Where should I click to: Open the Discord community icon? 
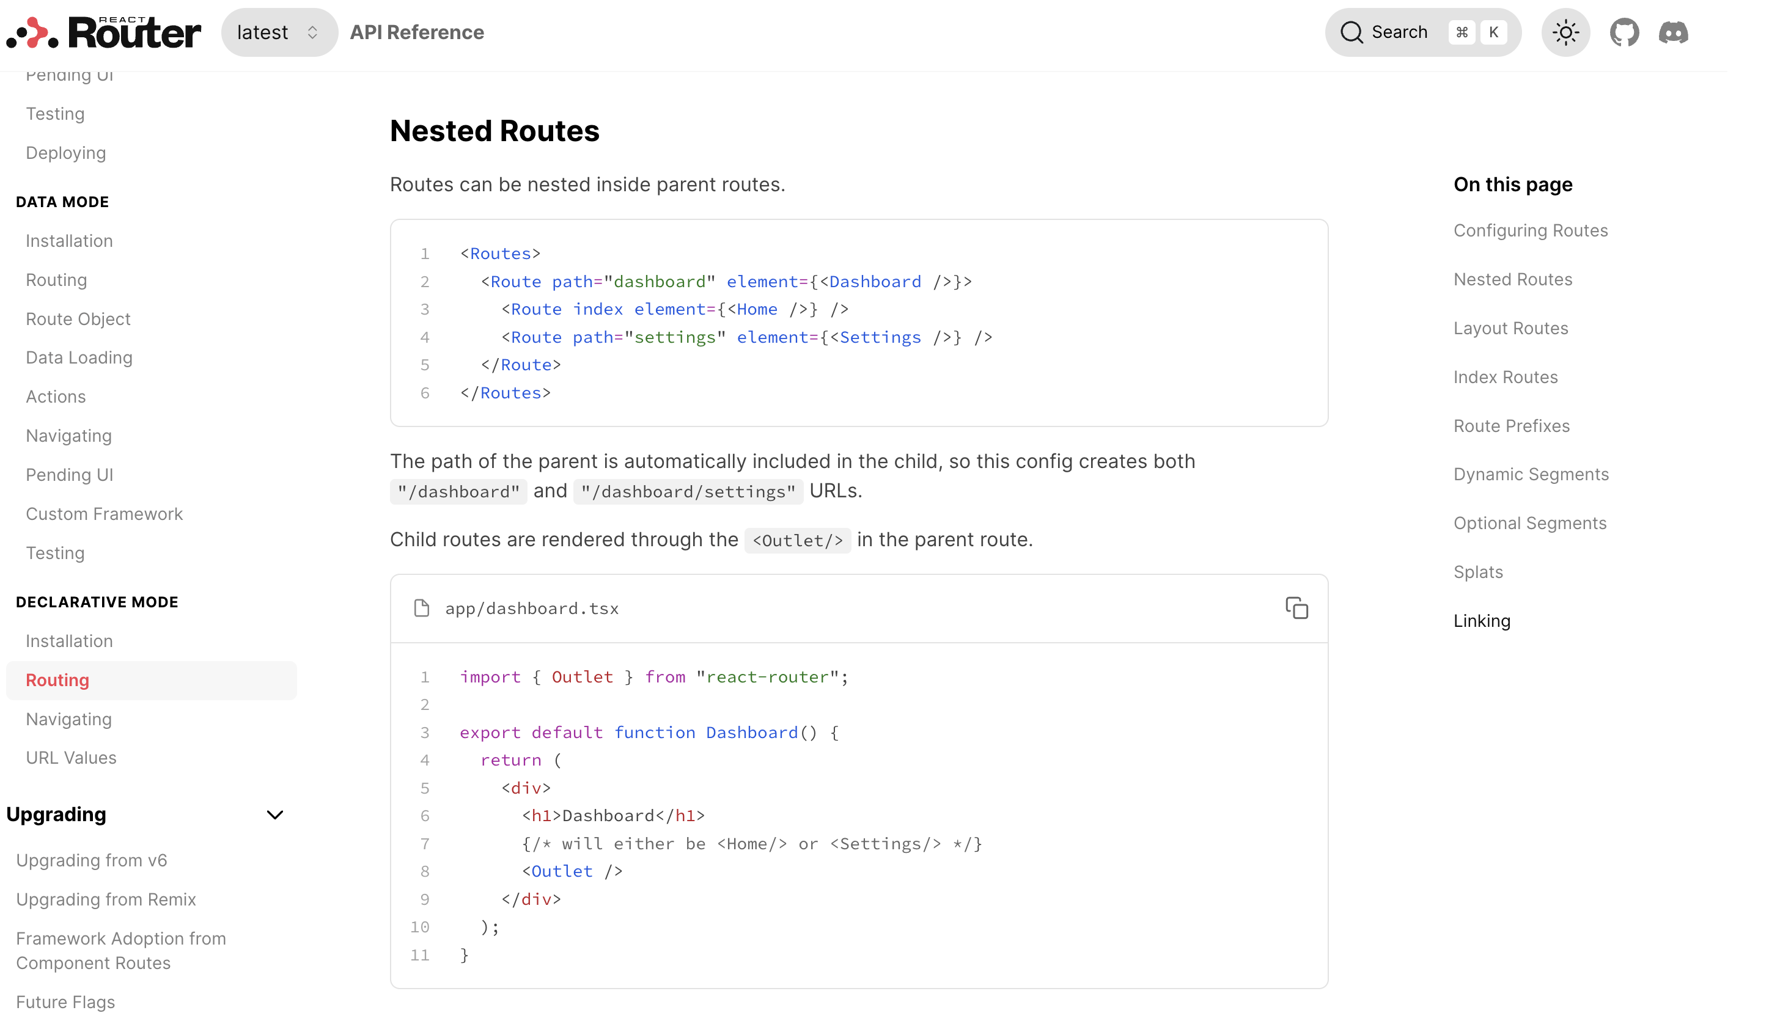[x=1672, y=32]
